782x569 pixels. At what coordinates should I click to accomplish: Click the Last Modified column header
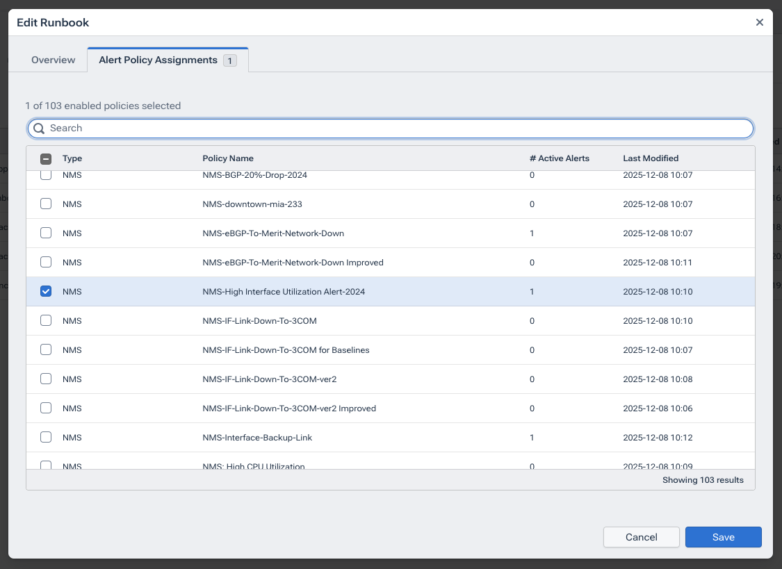pos(651,158)
